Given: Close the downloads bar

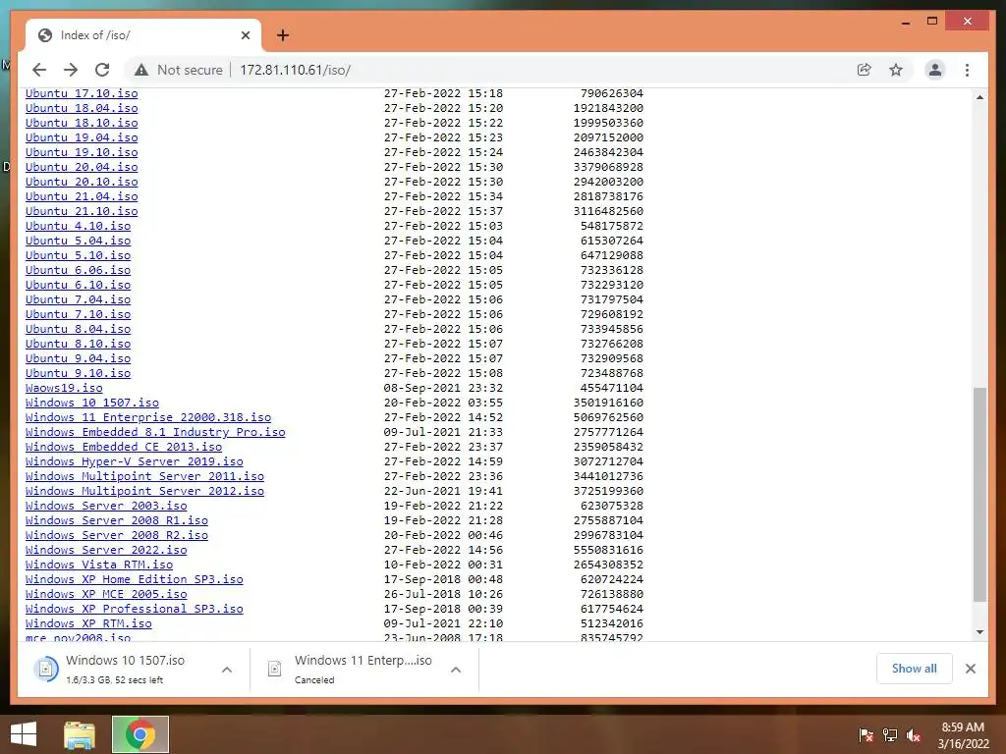Looking at the screenshot, I should tap(970, 669).
